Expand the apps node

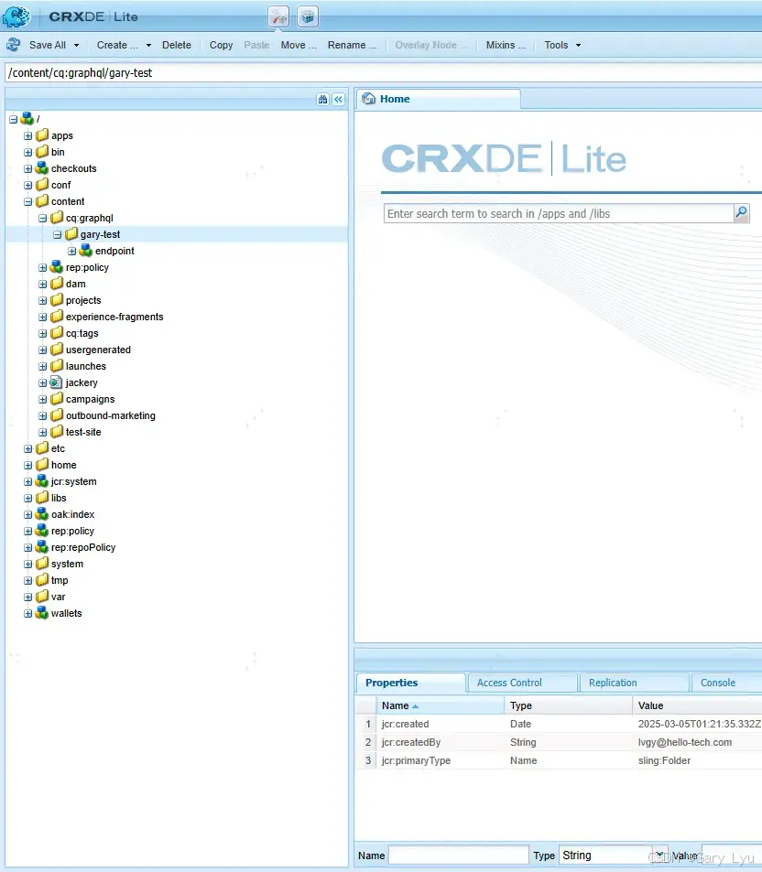tap(27, 135)
